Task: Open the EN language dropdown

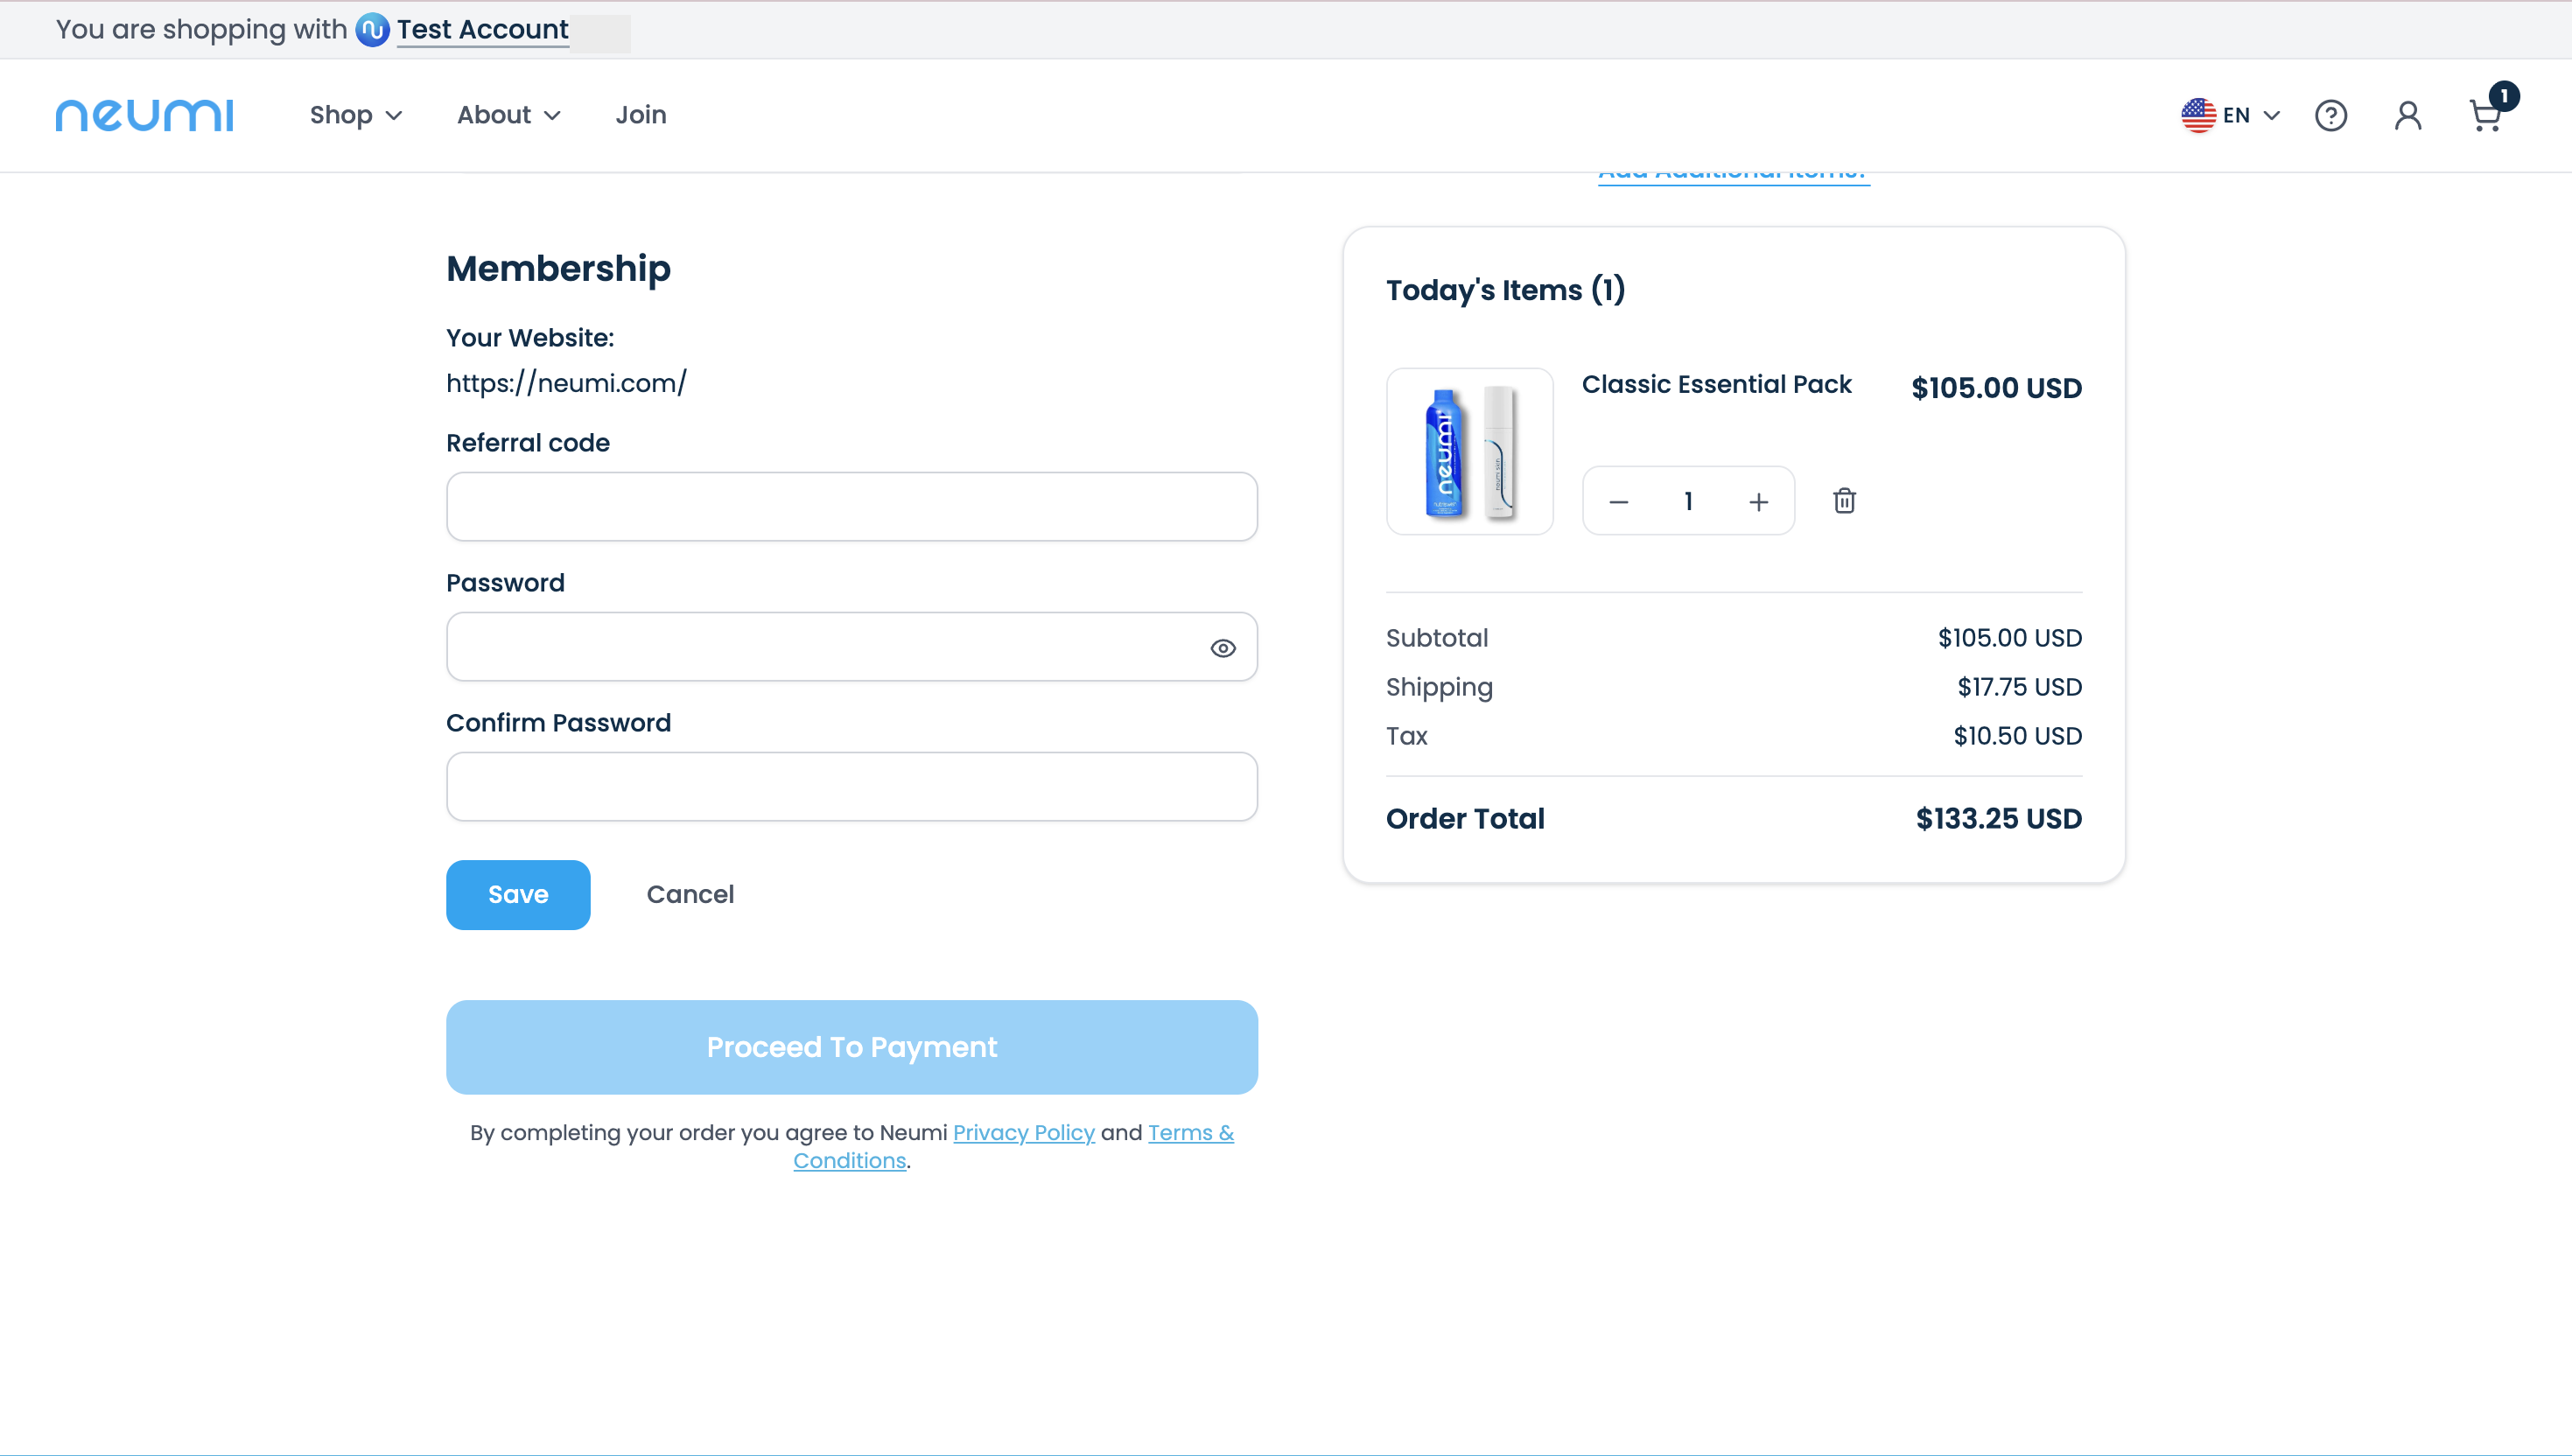Action: (2251, 115)
